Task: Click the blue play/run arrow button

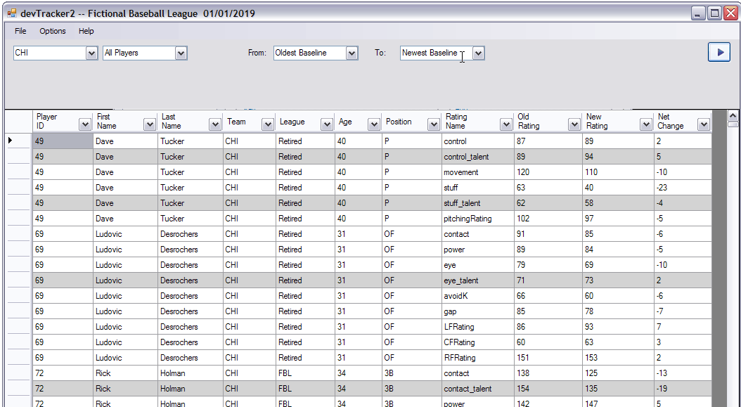Action: (719, 52)
